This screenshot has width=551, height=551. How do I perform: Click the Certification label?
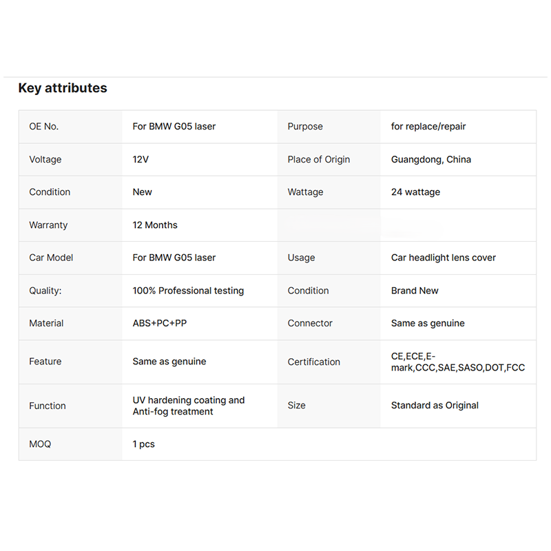314,362
